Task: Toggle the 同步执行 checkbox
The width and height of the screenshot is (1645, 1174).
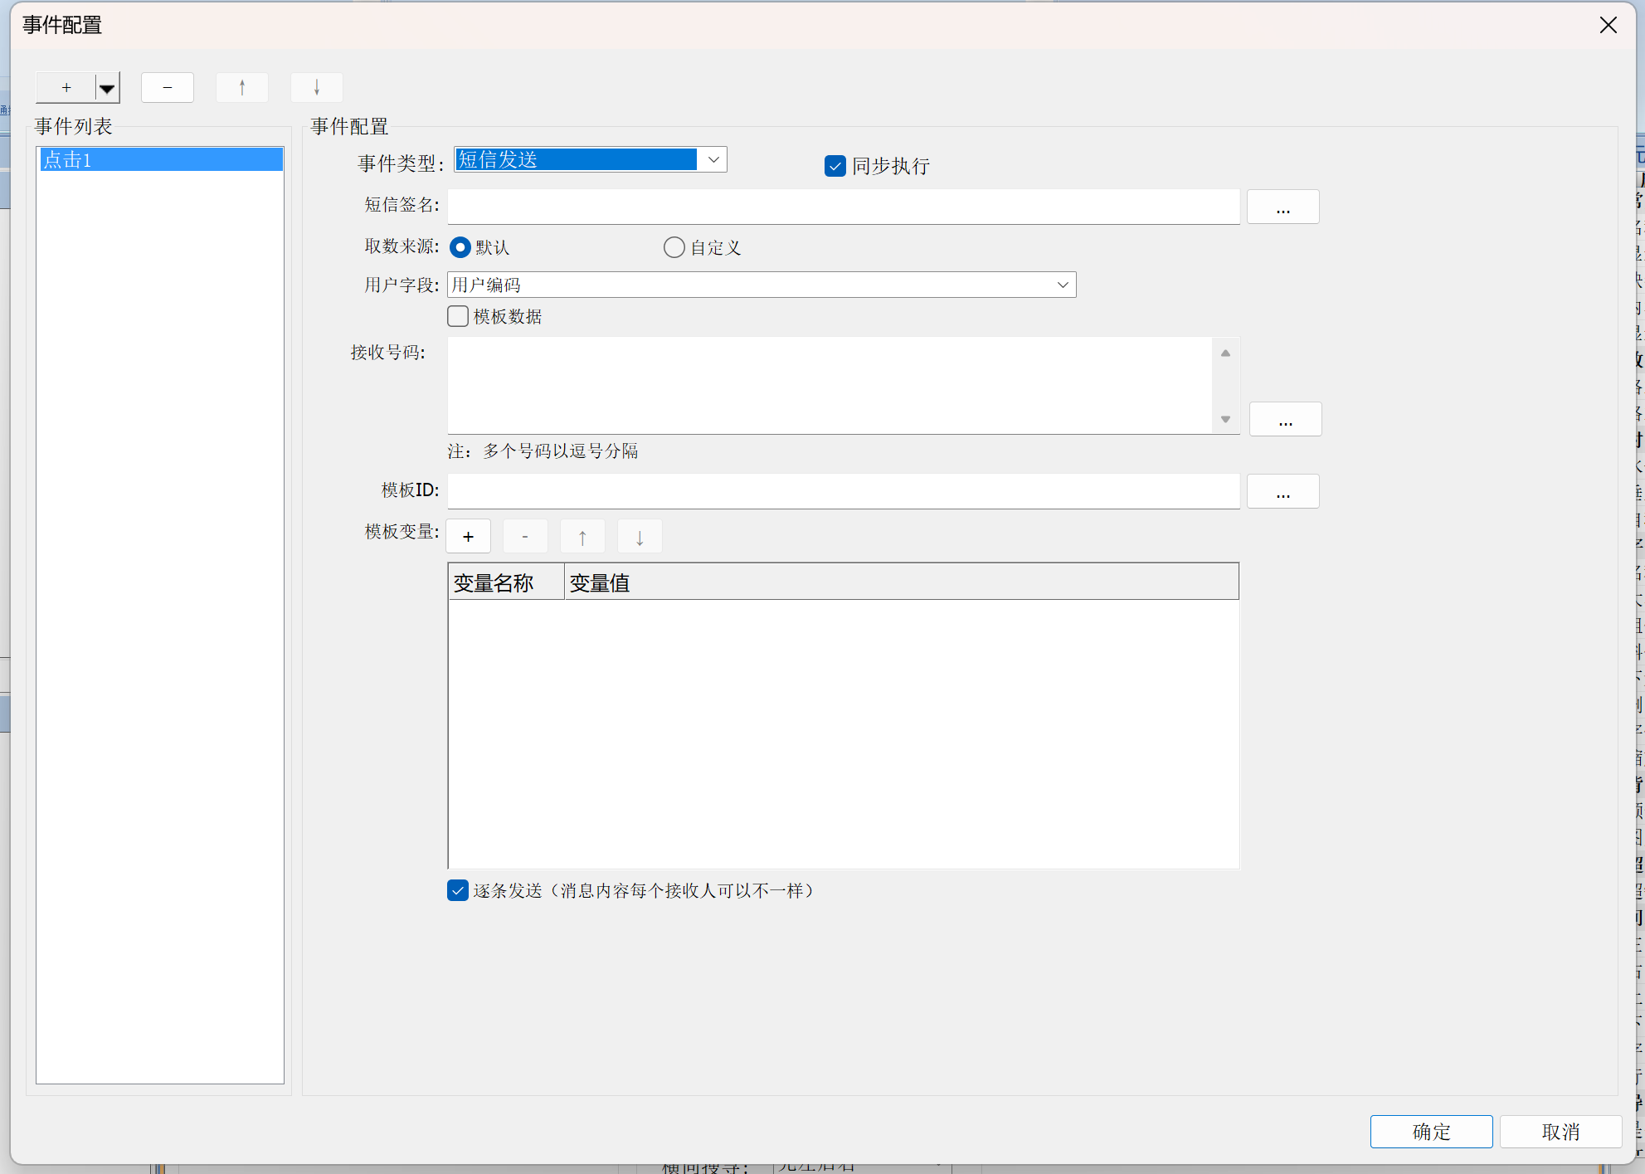Action: [835, 166]
